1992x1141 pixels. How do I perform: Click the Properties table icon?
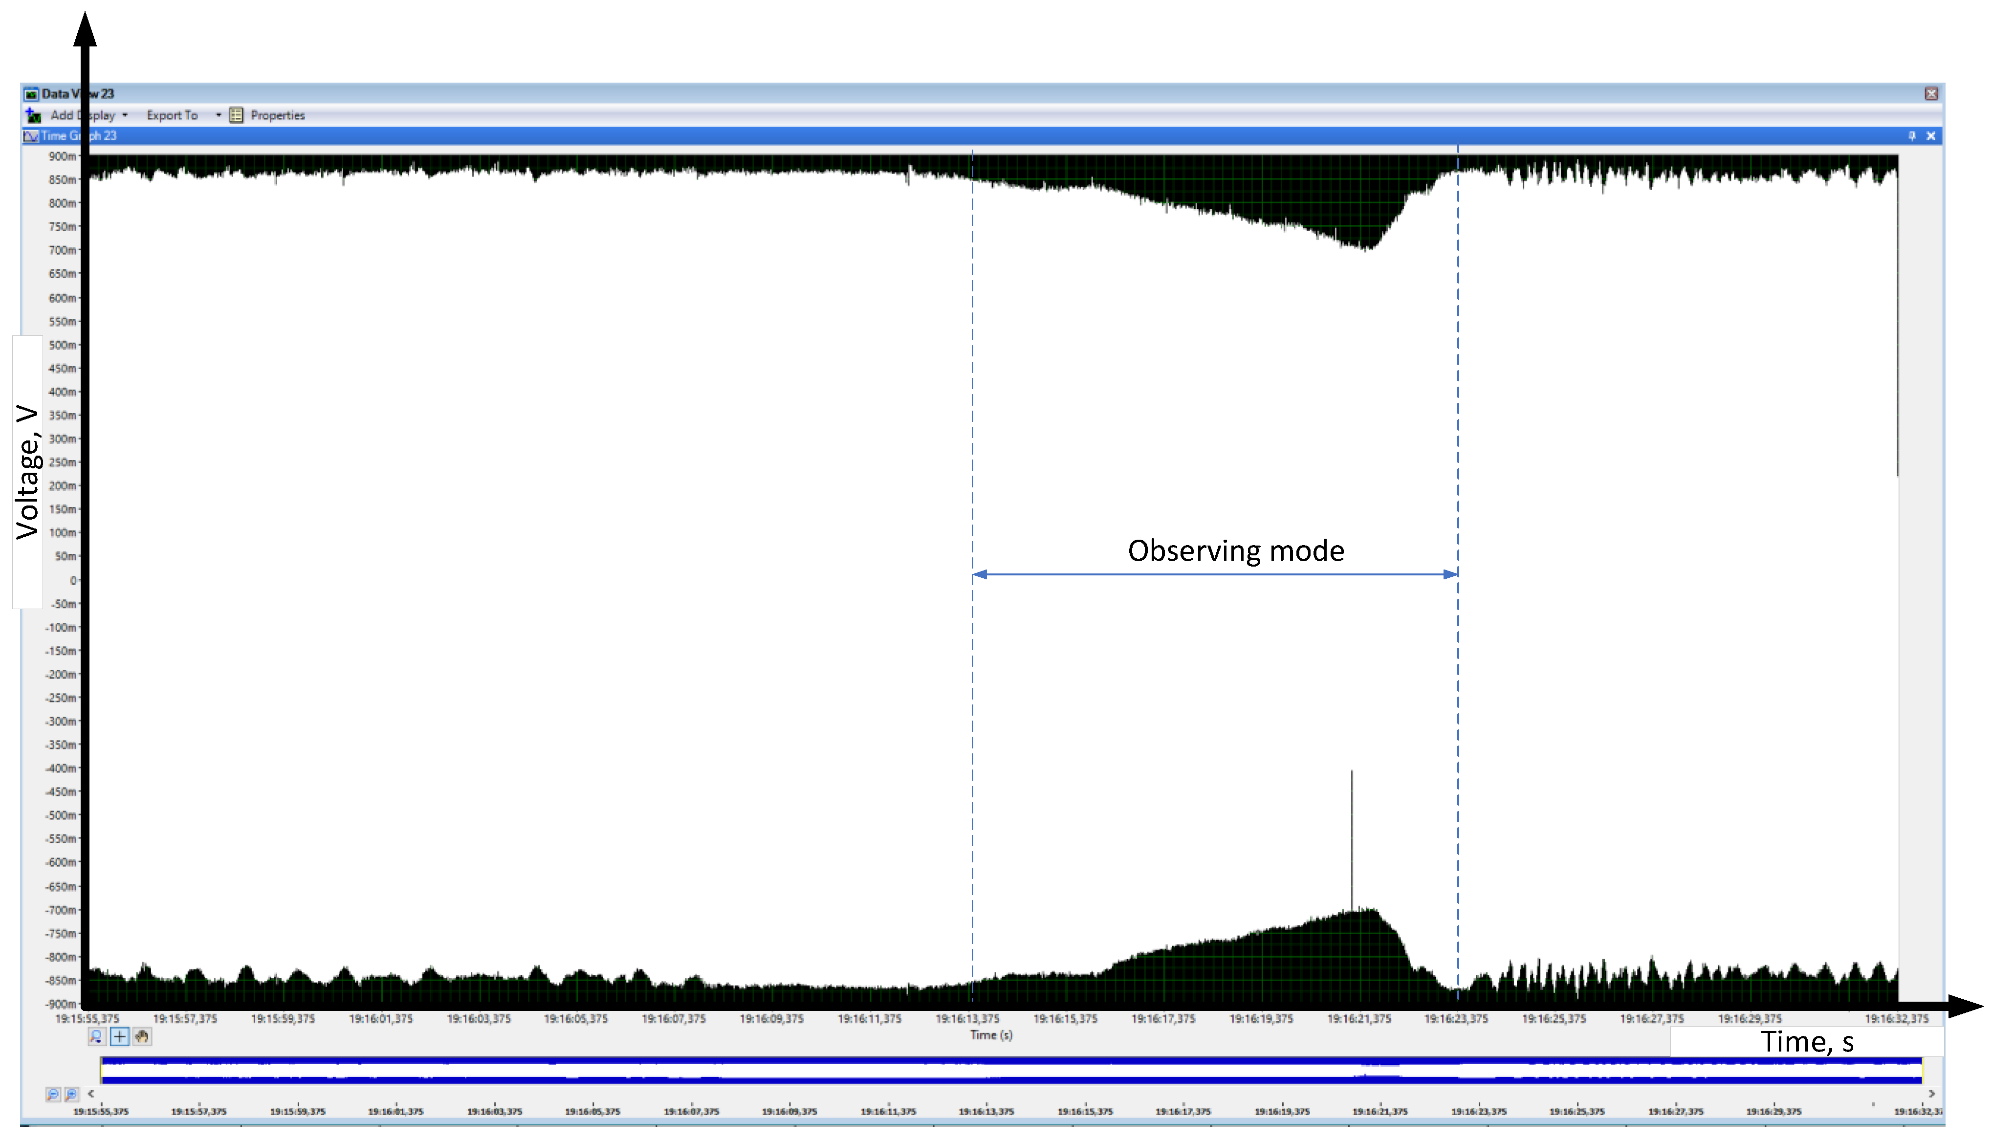click(236, 115)
